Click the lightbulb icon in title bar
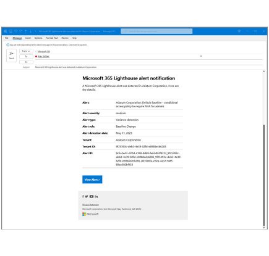 [239, 31]
